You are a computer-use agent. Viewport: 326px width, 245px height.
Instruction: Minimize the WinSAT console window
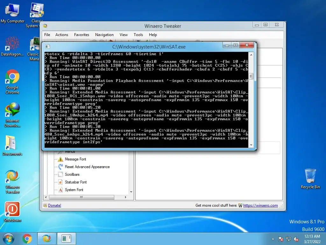coord(227,45)
